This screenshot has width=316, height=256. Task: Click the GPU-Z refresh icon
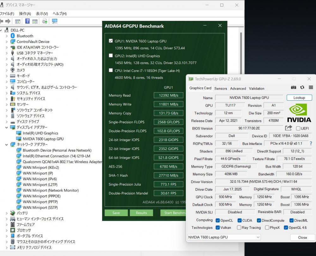point(302,87)
